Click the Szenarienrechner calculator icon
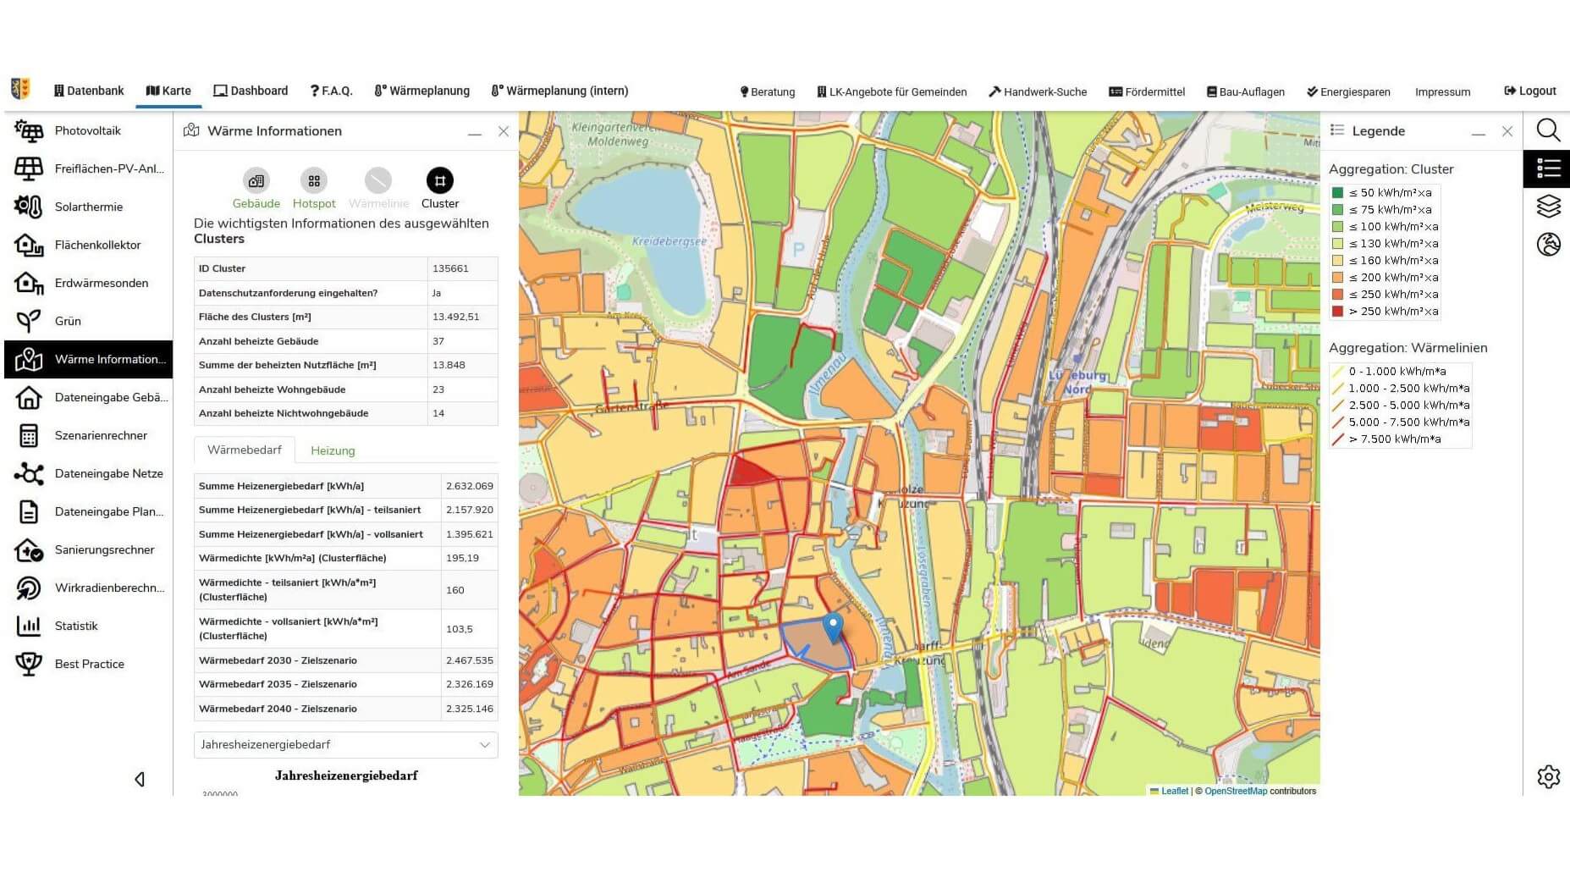The height and width of the screenshot is (883, 1570). tap(29, 435)
